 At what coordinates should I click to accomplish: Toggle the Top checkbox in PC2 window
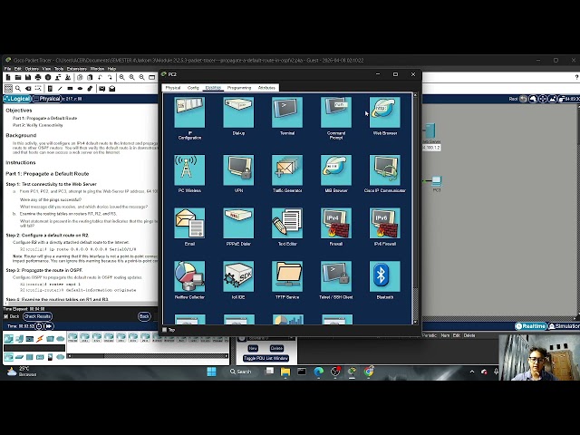click(164, 330)
